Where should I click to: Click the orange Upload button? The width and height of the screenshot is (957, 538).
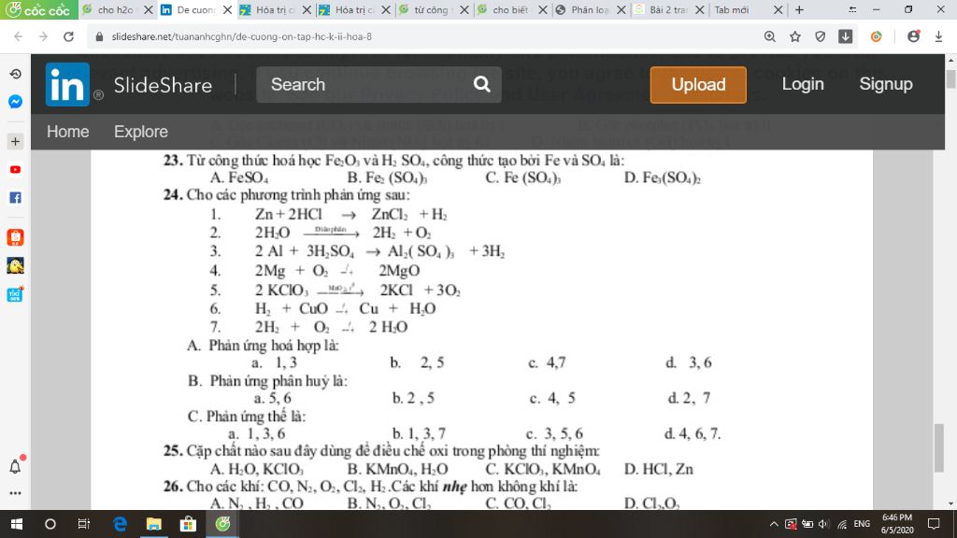698,85
